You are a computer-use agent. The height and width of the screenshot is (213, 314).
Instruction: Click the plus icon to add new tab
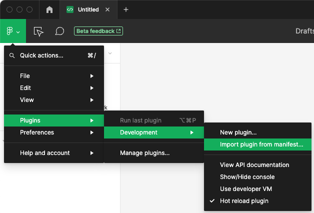(x=126, y=9)
